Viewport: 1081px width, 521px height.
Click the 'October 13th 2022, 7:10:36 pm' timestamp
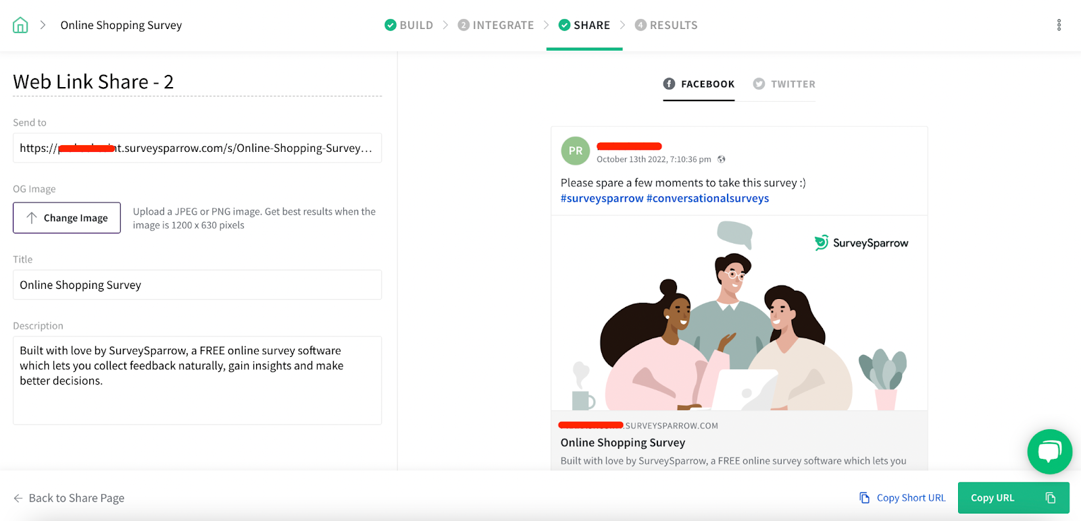(x=654, y=159)
